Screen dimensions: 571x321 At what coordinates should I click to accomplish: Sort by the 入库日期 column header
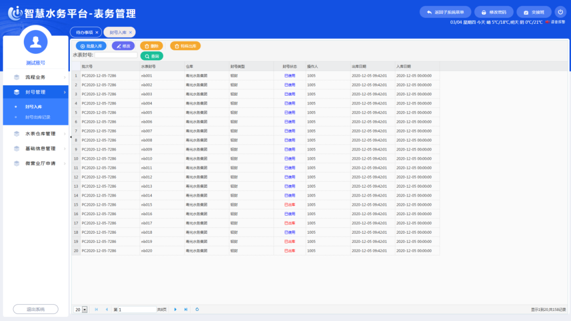tap(417, 66)
